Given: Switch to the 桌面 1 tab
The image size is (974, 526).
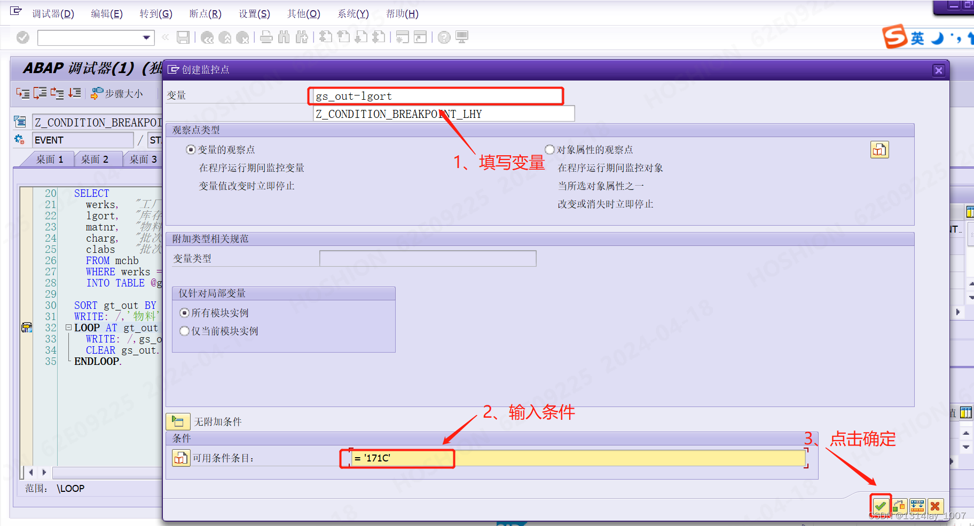Looking at the screenshot, I should point(49,159).
